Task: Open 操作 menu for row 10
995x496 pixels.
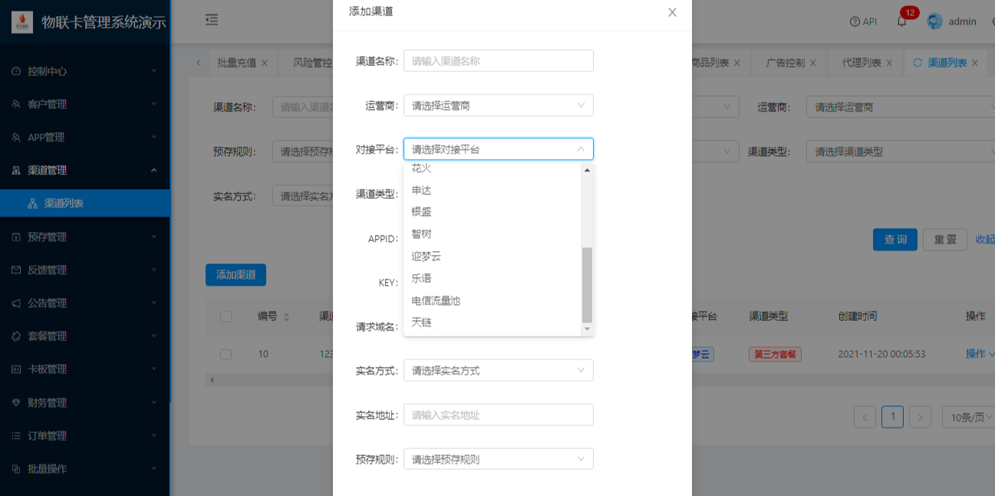Action: pos(980,354)
